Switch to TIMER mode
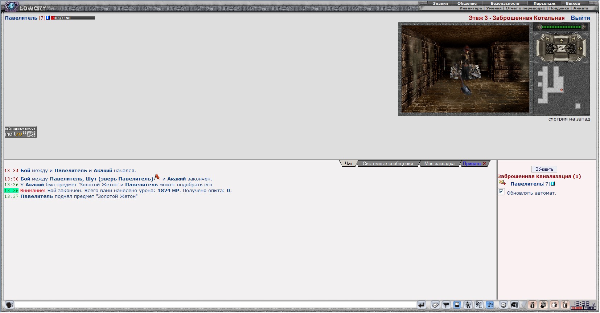Screen dimensions: 600x313 coord(589,308)
